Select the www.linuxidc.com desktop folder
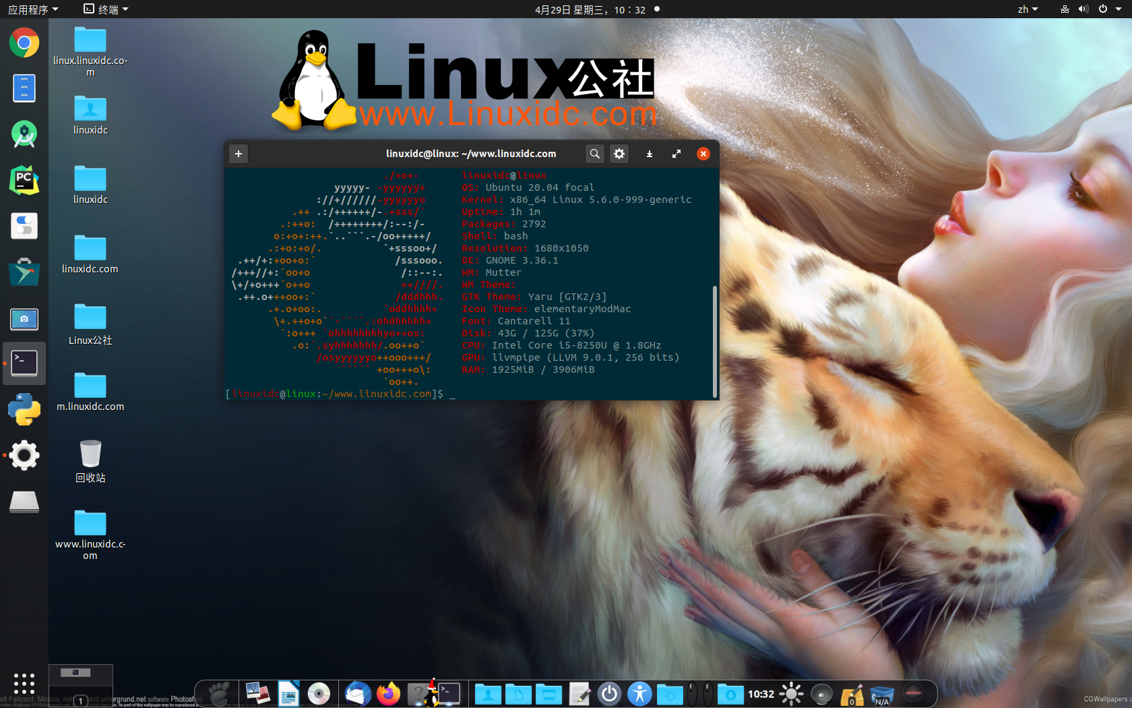Image resolution: width=1132 pixels, height=708 pixels. pyautogui.click(x=90, y=535)
